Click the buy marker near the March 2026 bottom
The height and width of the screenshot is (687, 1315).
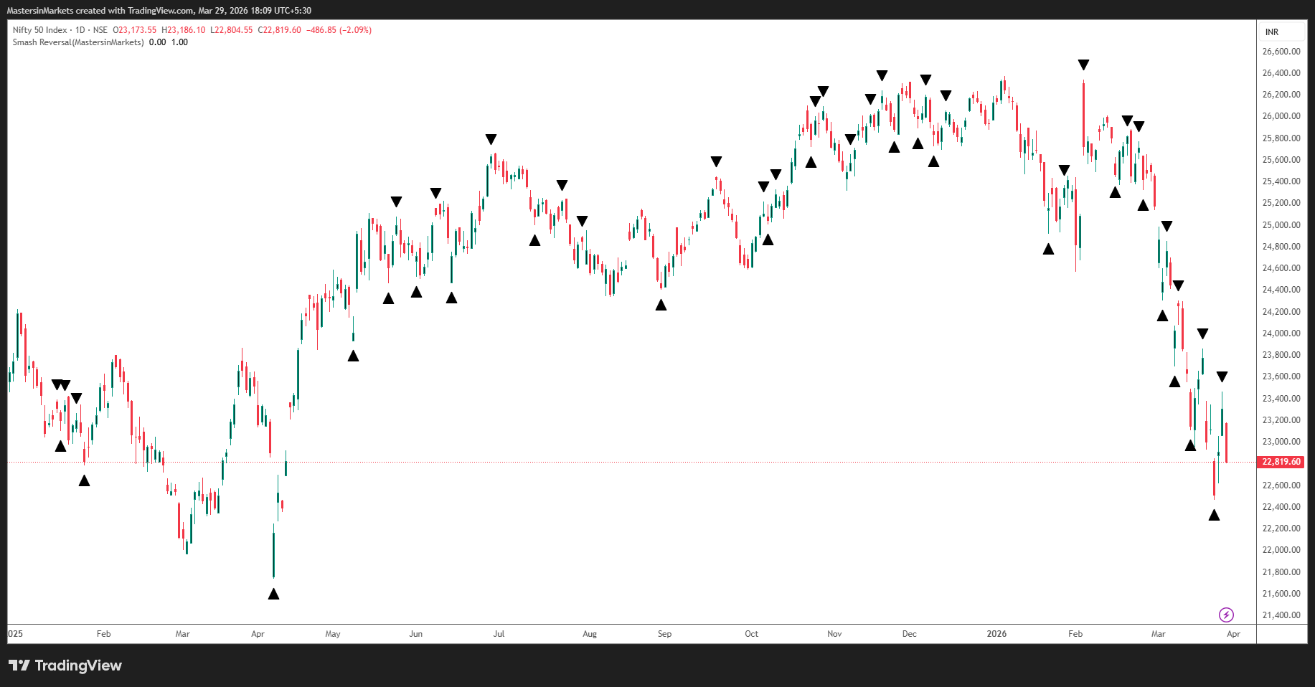1215,515
